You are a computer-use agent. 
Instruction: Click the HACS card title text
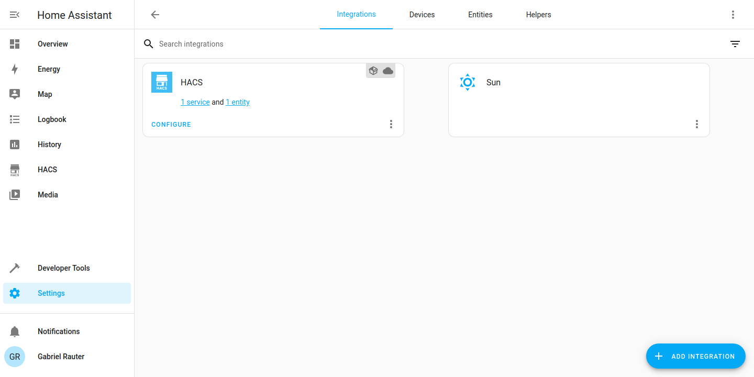coord(192,82)
